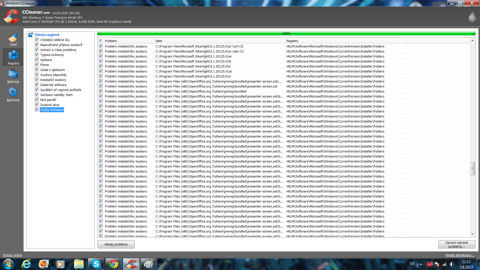Click the Piriform pear logo
The image size is (480, 270).
(472, 16)
